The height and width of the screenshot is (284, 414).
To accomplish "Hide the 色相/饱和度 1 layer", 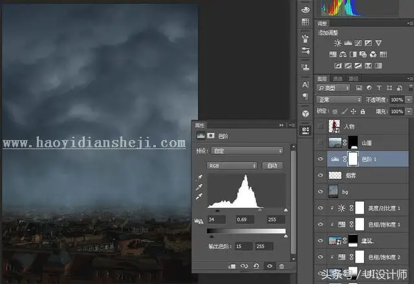I will point(320,224).
